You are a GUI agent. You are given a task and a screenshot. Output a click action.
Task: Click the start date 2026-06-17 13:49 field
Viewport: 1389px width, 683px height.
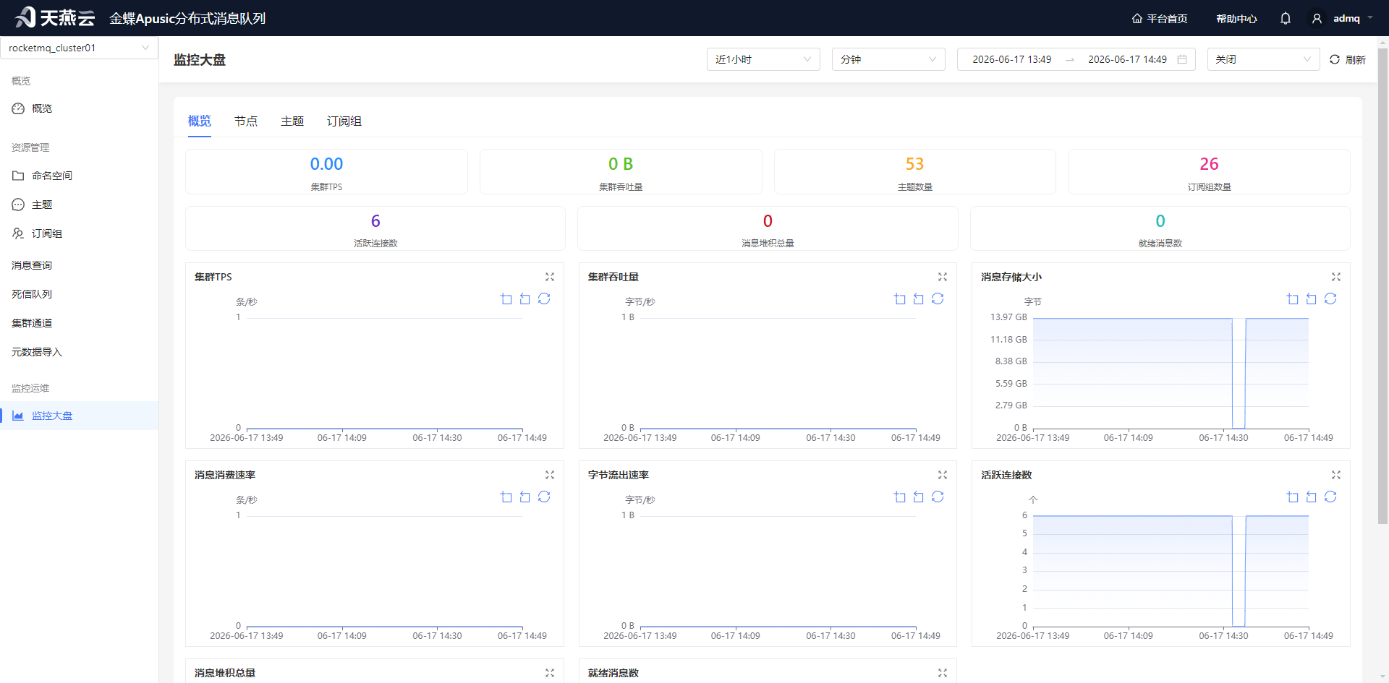[x=1011, y=59]
